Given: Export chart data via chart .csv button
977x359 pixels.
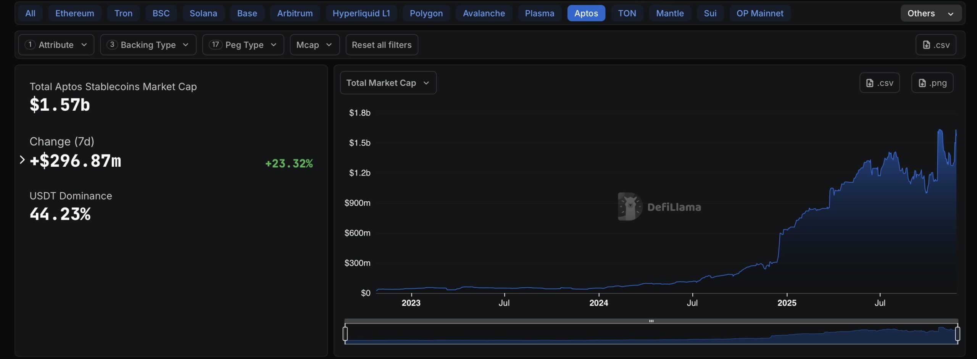Looking at the screenshot, I should point(879,83).
